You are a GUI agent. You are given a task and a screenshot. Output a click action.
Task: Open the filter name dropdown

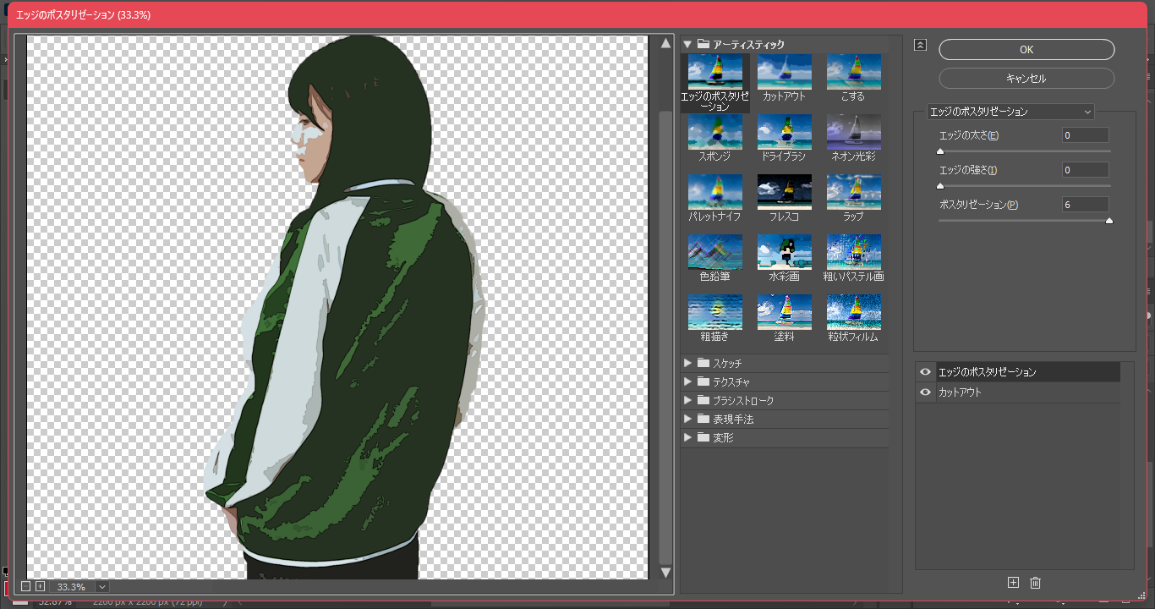[x=1010, y=112]
